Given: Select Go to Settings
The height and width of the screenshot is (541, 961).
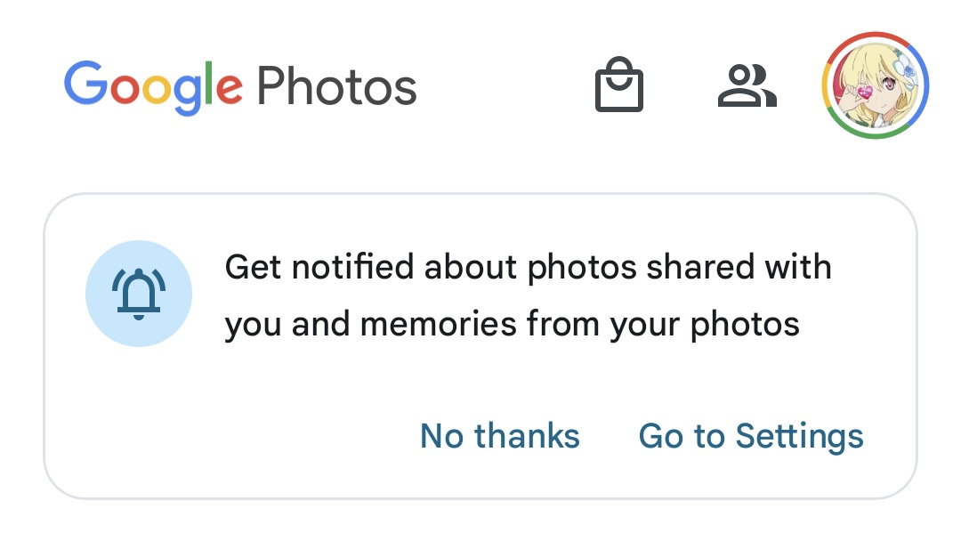Looking at the screenshot, I should coord(751,437).
